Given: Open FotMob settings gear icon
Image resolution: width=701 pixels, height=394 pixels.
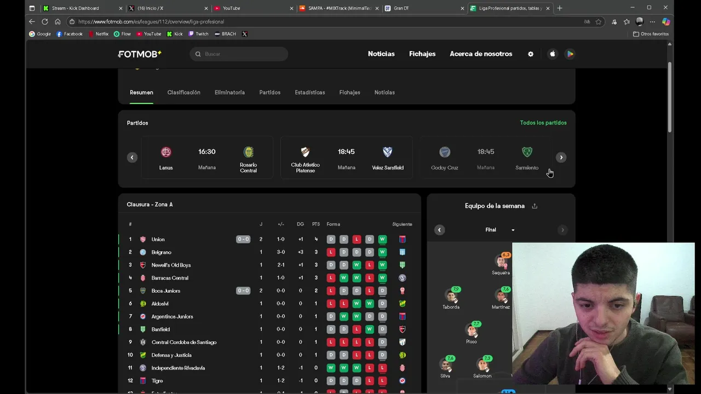Looking at the screenshot, I should tap(530, 54).
